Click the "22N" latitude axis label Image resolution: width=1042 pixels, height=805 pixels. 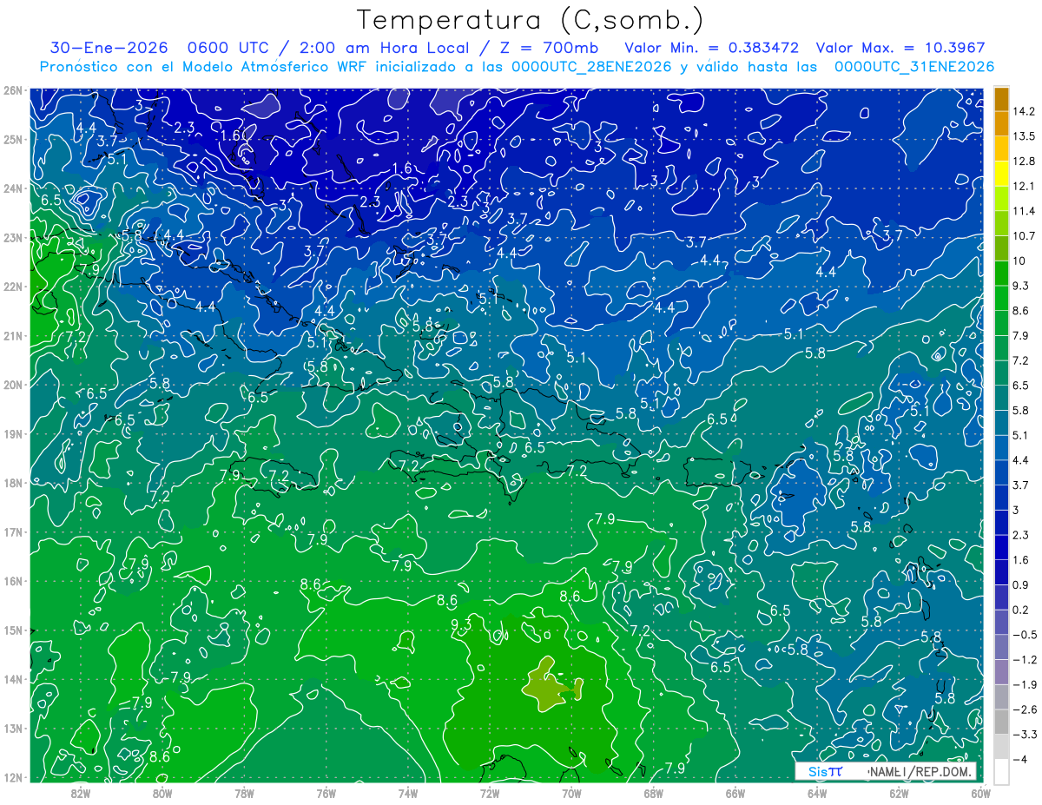pos(12,287)
